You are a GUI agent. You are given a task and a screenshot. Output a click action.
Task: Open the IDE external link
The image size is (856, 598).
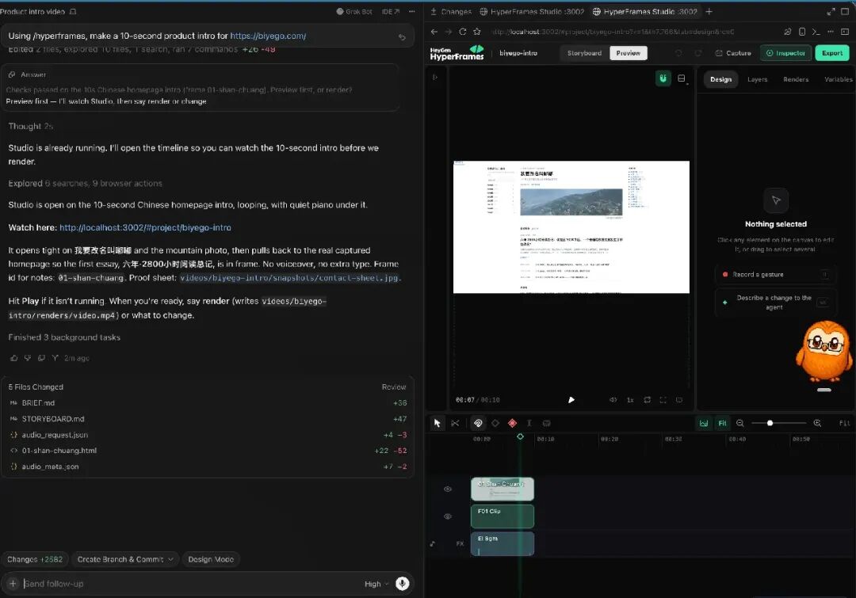pos(390,11)
